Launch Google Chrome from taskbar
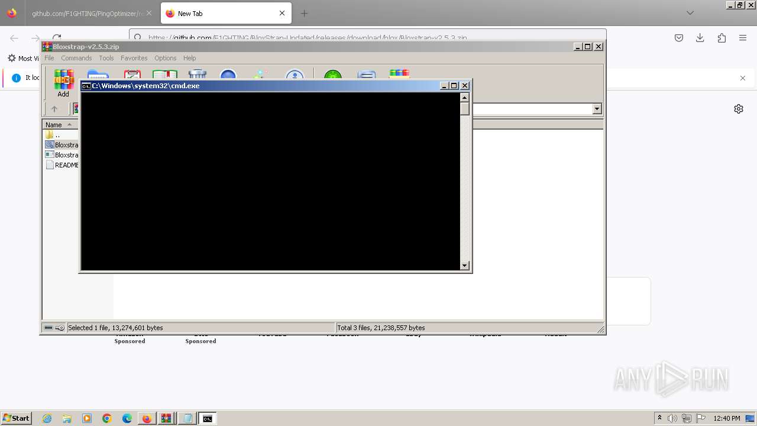Image resolution: width=757 pixels, height=426 pixels. click(x=107, y=418)
